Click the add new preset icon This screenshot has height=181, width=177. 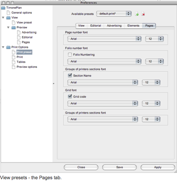(x=137, y=14)
